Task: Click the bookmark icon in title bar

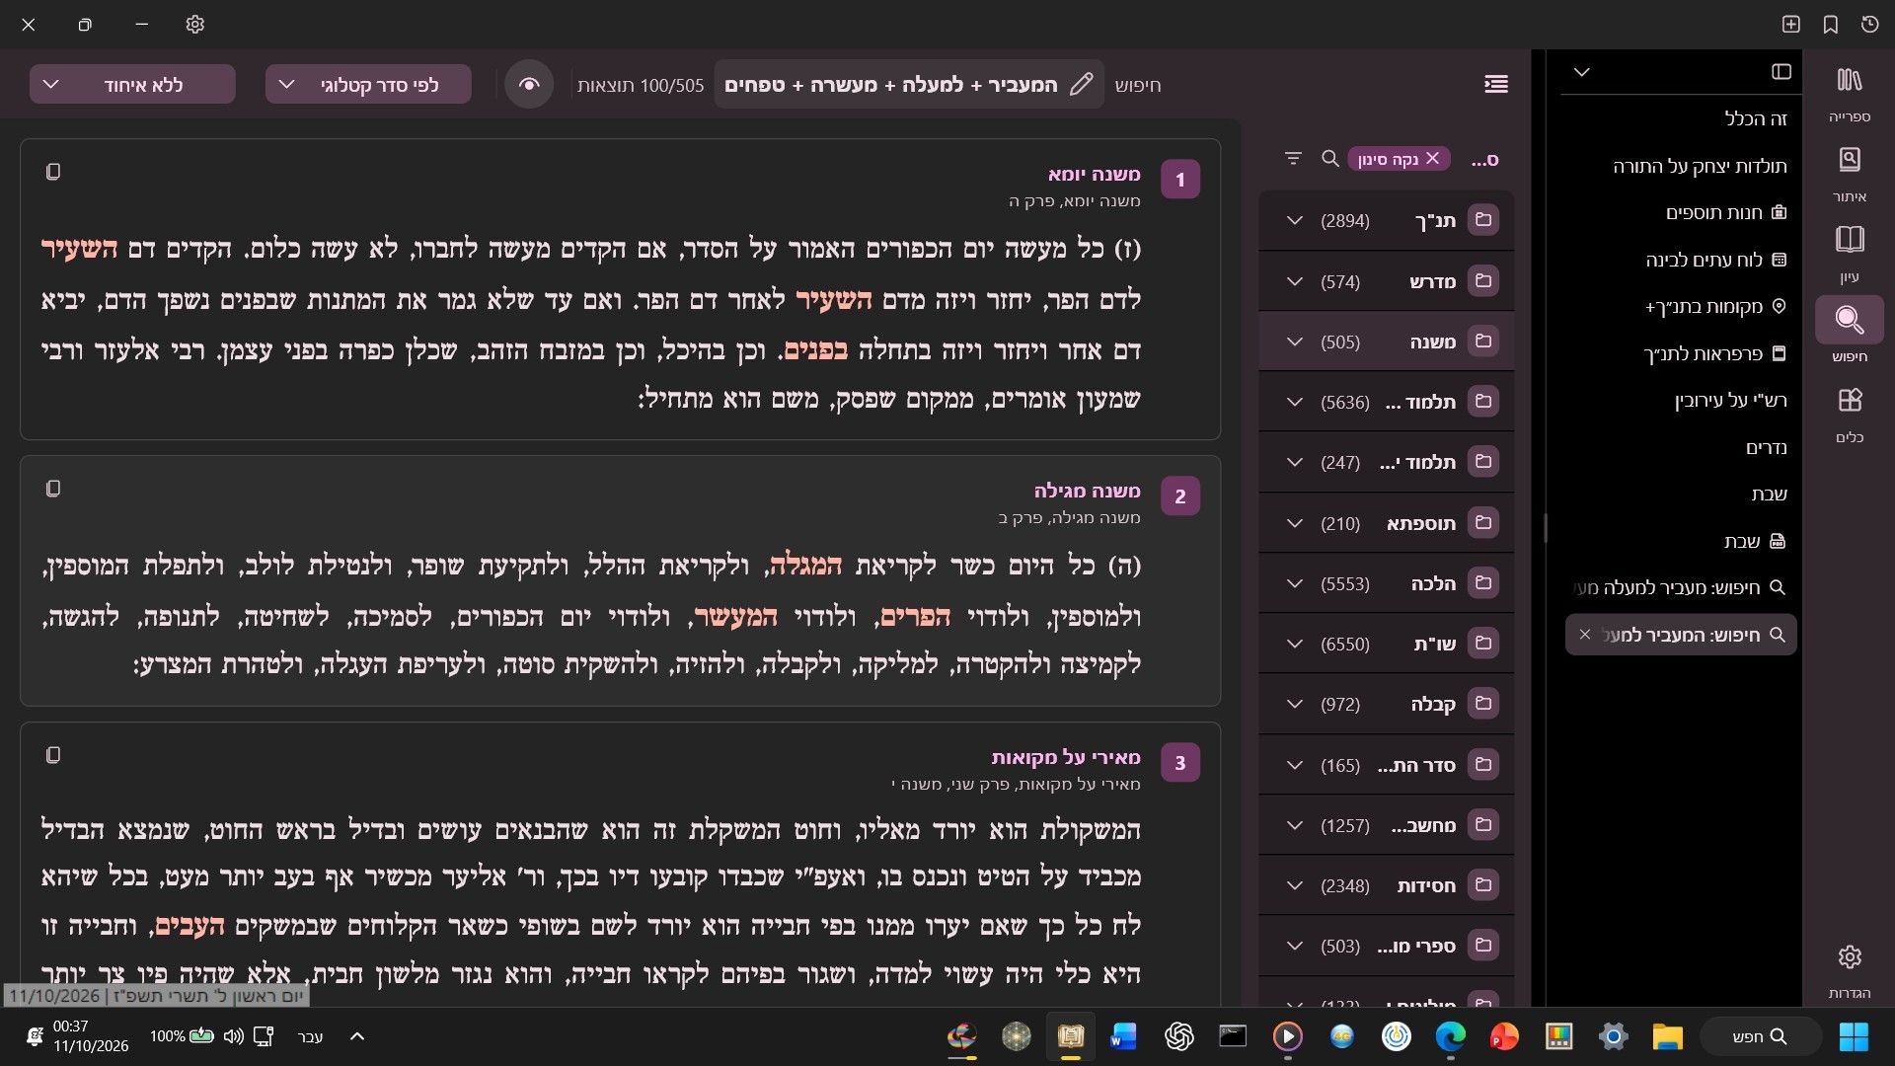Action: point(1831,25)
